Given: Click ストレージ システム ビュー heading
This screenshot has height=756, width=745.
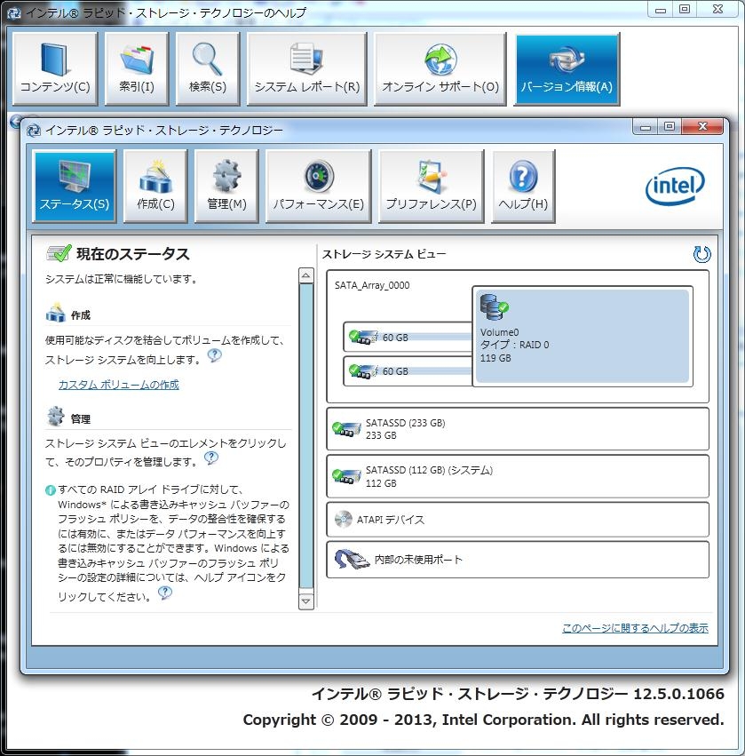Looking at the screenshot, I should (384, 254).
